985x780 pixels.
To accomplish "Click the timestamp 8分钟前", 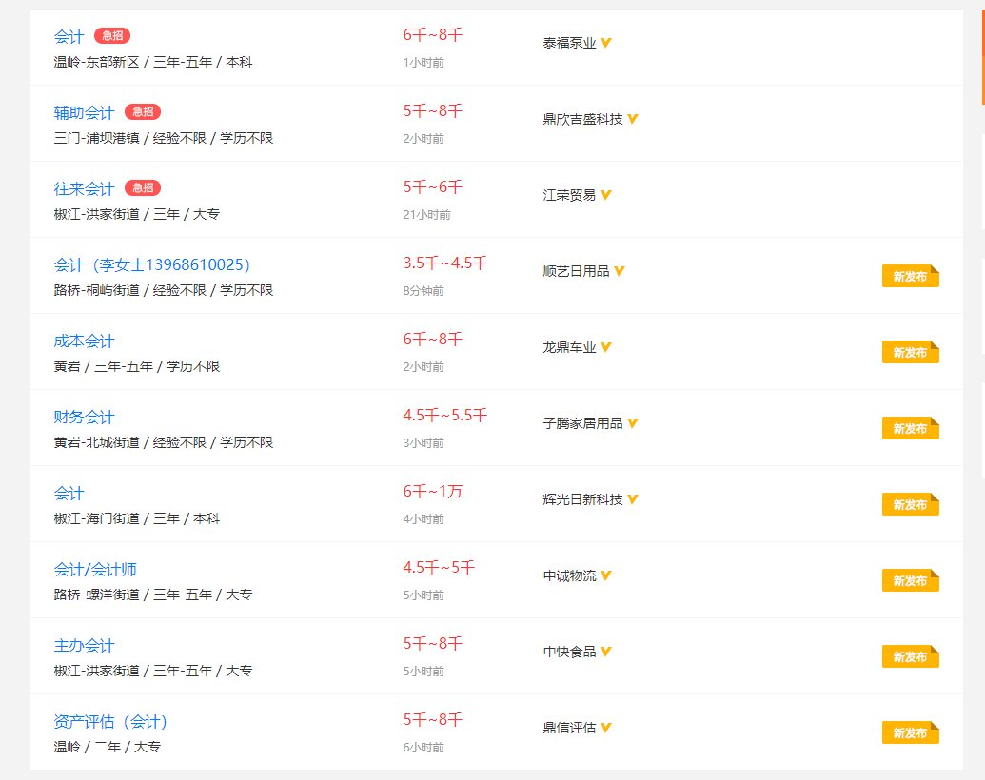I will [x=424, y=291].
